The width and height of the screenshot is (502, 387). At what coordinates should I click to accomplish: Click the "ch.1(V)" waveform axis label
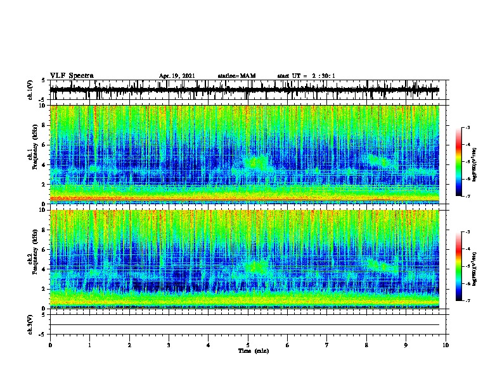[x=30, y=90]
